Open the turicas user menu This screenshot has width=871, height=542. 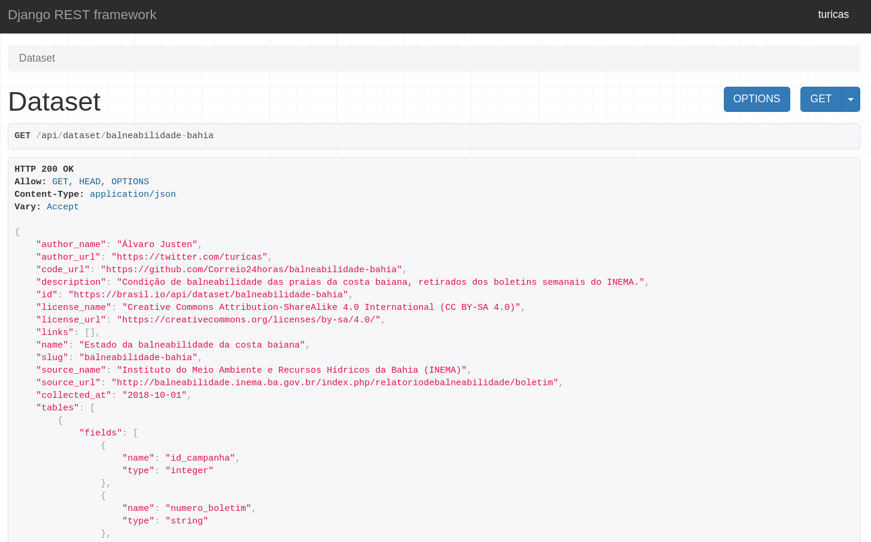coord(833,15)
